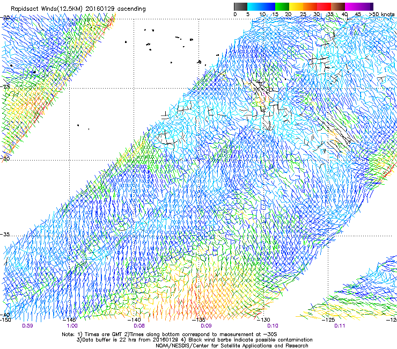Viewport: 397px width, 349px height.
Task: Click the -140 longitude axis label
Action: (x=135, y=320)
